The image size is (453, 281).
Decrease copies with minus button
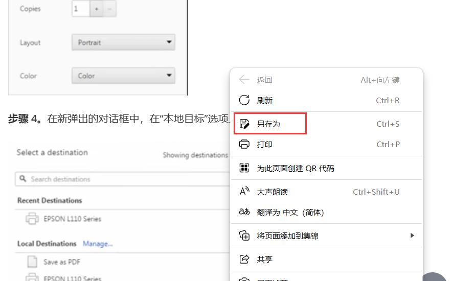[x=109, y=9]
